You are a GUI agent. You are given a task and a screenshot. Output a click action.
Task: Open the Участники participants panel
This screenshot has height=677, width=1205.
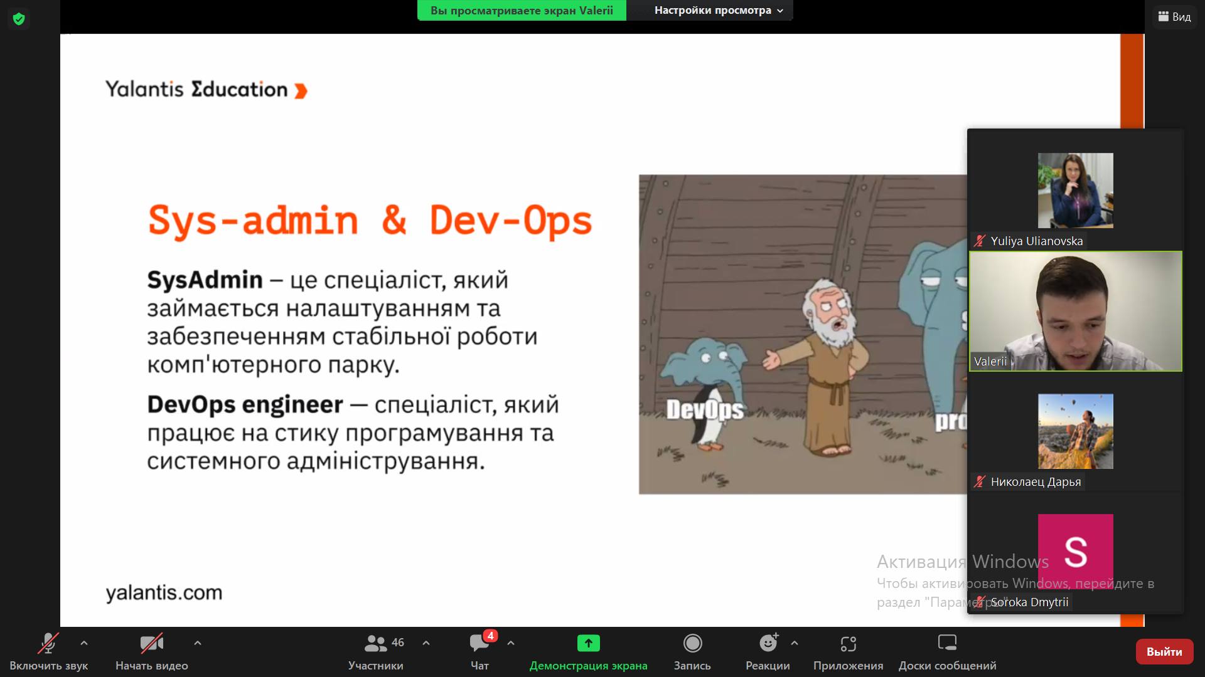[376, 652]
